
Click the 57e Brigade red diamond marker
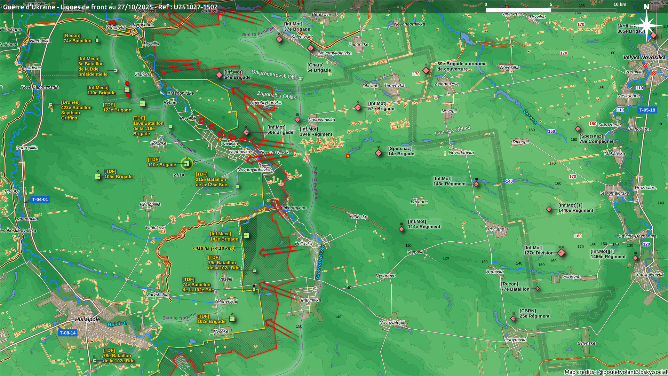tap(358, 107)
